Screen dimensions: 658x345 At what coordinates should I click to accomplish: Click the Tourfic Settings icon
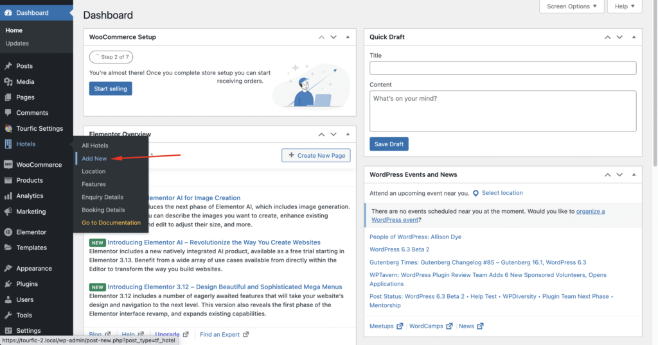click(8, 128)
